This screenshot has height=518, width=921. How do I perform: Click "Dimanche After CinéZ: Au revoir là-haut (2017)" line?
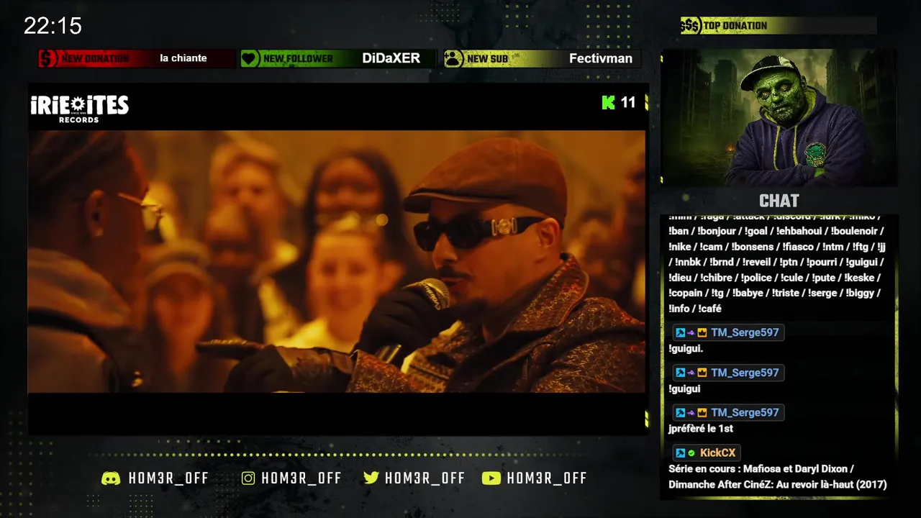777,485
